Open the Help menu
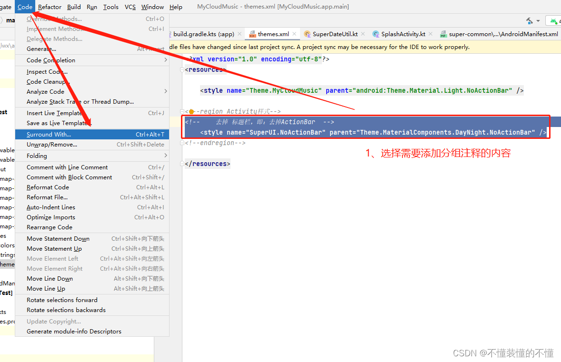This screenshot has width=561, height=362. pos(176,7)
